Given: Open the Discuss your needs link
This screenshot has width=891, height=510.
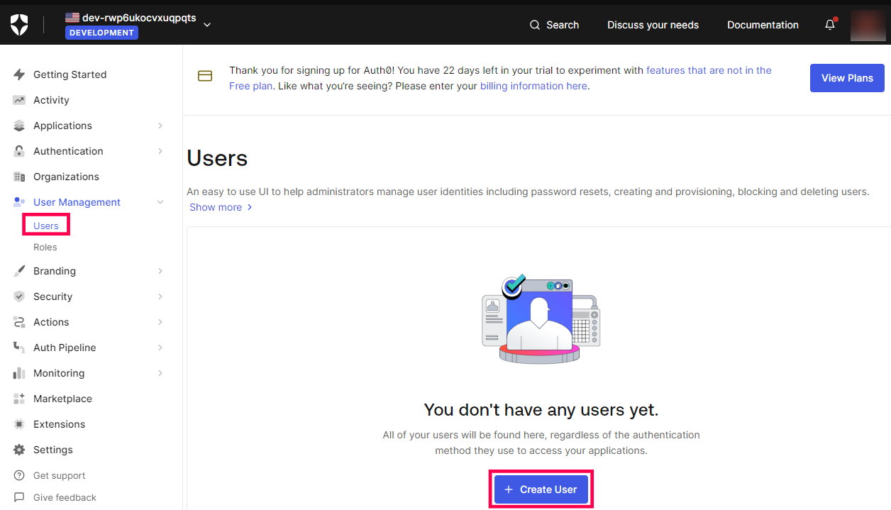Looking at the screenshot, I should pyautogui.click(x=653, y=25).
